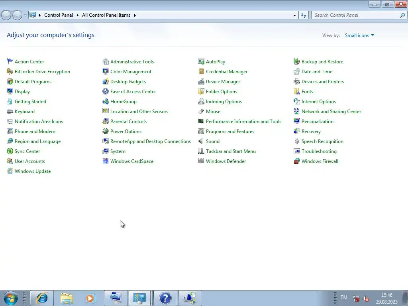Open the Parental Controls link
Screen dimensions: 408x306
click(129, 122)
